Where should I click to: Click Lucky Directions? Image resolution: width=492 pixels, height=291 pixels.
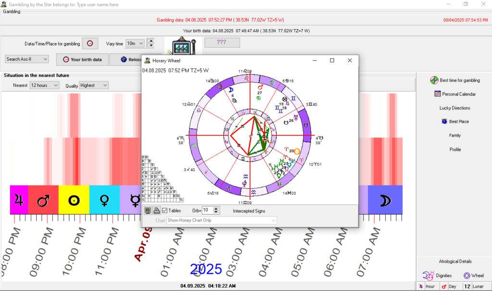(x=455, y=108)
